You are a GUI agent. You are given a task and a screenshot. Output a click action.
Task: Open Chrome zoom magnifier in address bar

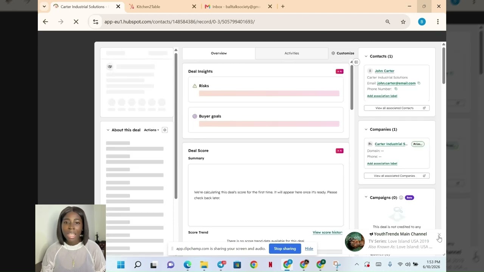pyautogui.click(x=388, y=22)
